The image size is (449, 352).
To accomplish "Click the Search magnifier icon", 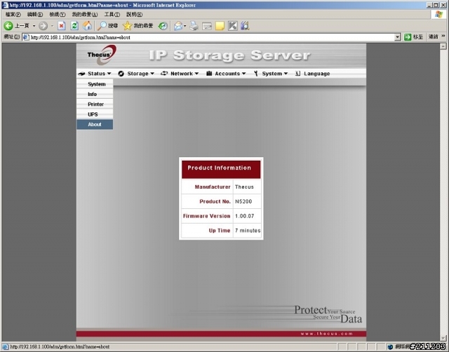I will pyautogui.click(x=102, y=26).
